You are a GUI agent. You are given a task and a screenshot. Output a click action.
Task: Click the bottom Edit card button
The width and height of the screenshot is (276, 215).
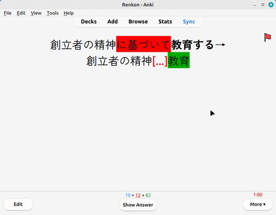18,204
